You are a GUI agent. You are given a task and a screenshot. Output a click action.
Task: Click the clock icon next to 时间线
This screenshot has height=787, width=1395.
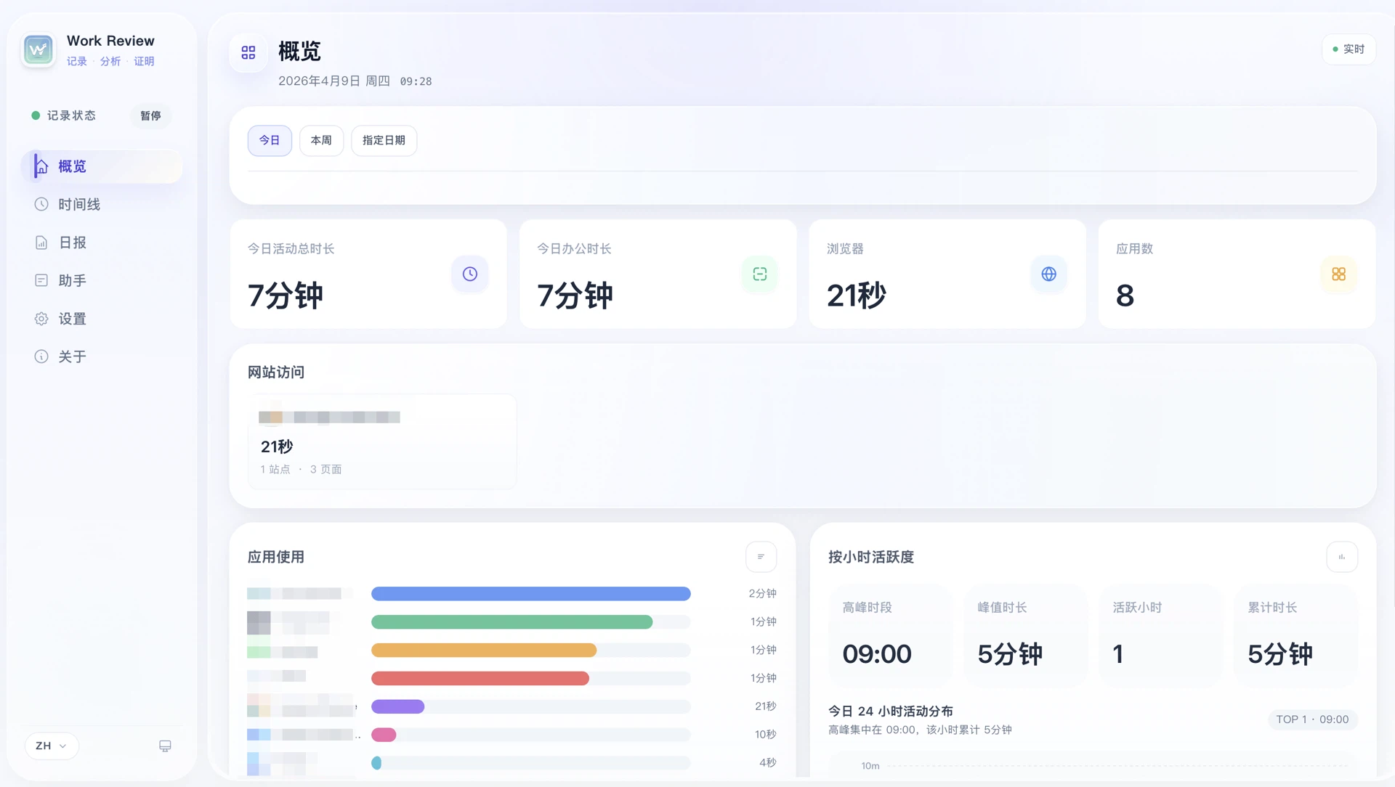coord(41,205)
